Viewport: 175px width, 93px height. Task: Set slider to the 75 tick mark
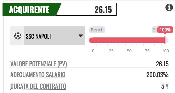147,40
